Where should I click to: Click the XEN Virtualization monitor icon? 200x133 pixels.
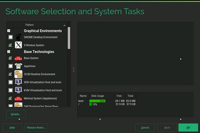[x=18, y=82]
